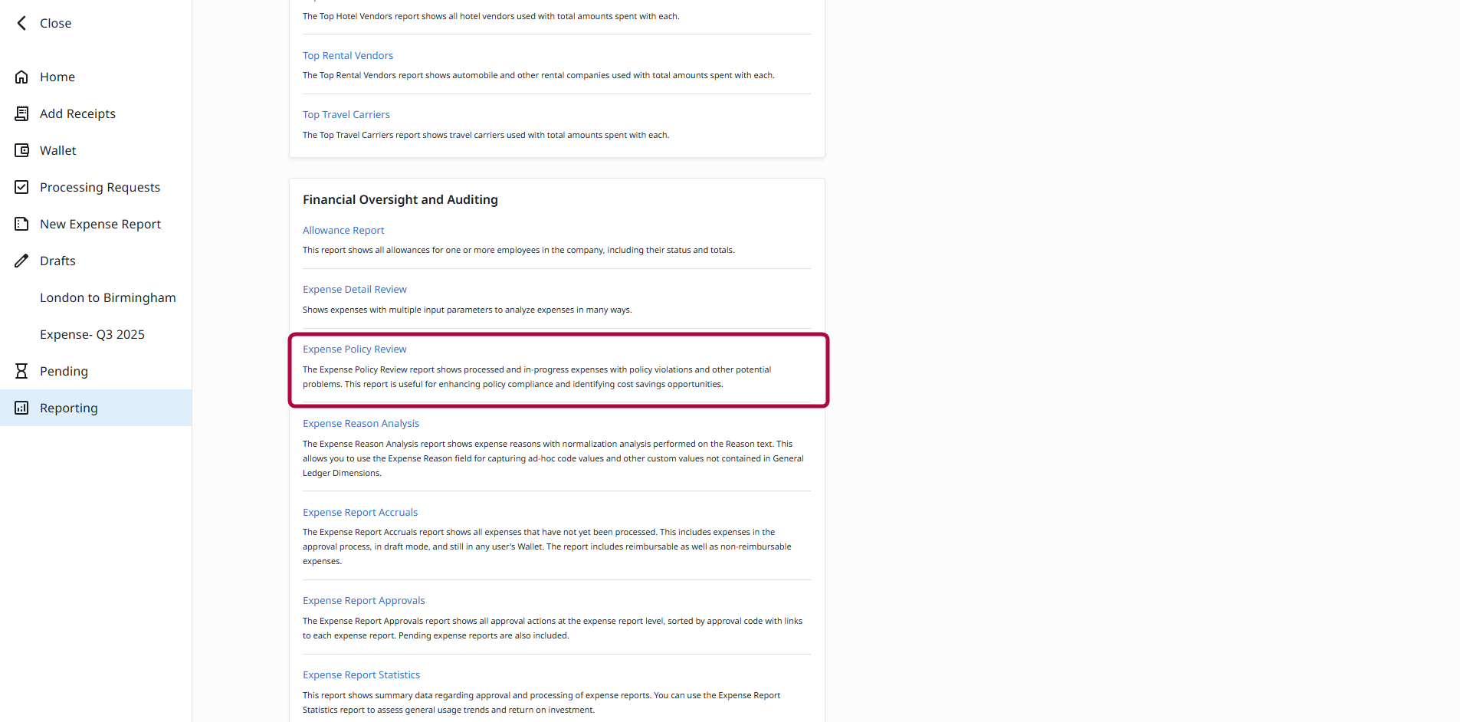Click the Wallet icon in sidebar
Screen dimensions: 1460x722
point(21,150)
